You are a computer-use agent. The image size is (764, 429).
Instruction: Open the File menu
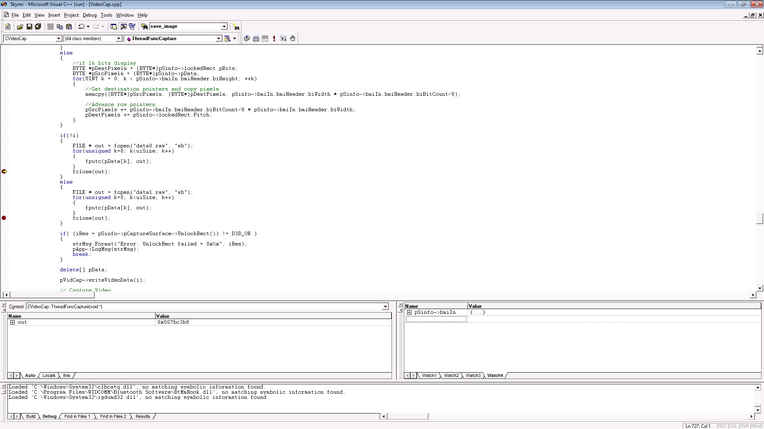tap(15, 15)
